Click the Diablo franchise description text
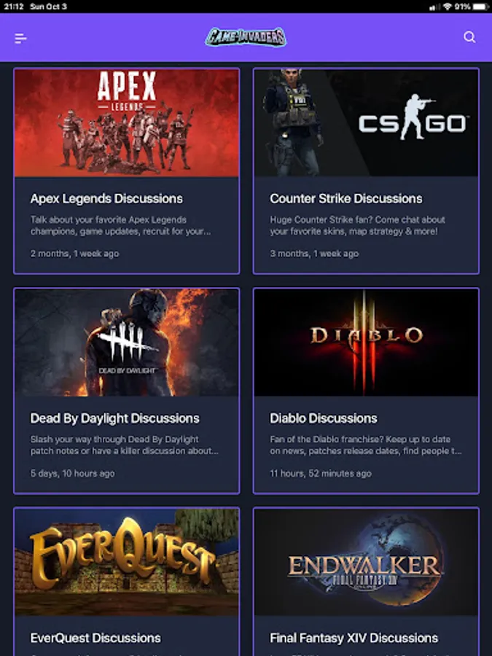 pos(366,445)
